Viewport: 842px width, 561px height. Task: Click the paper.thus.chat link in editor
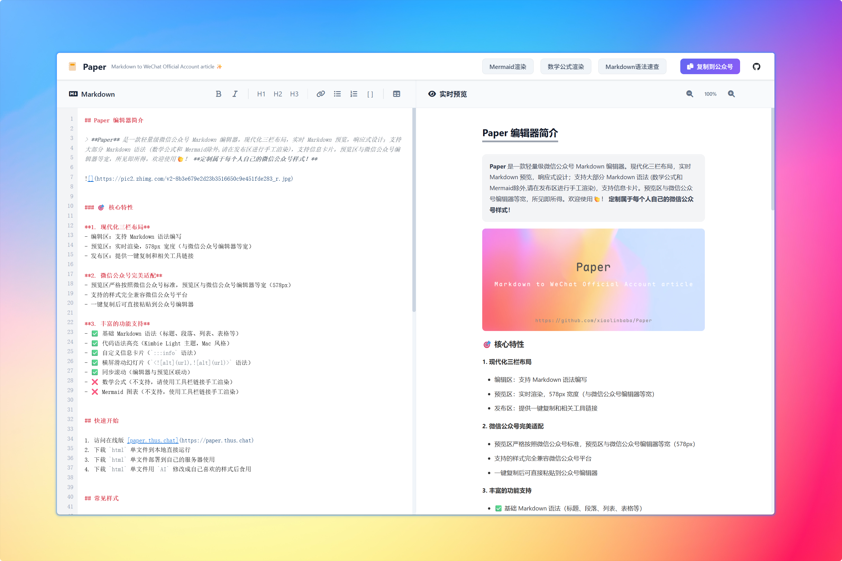tap(153, 440)
